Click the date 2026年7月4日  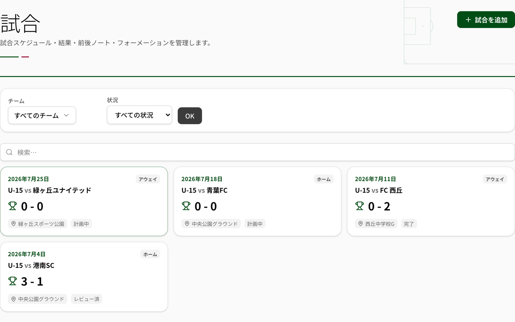[27, 254]
